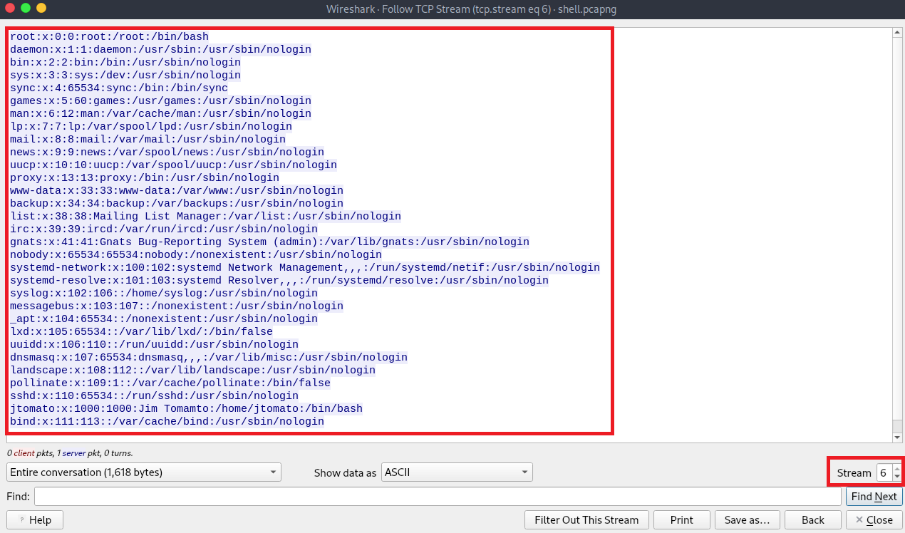Select the Mailing List Manager line
This screenshot has width=905, height=533.
click(x=205, y=216)
